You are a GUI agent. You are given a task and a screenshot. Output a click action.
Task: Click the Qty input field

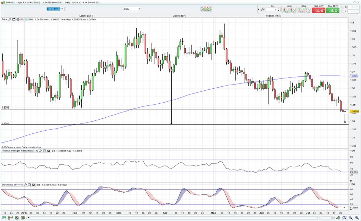click(x=271, y=10)
